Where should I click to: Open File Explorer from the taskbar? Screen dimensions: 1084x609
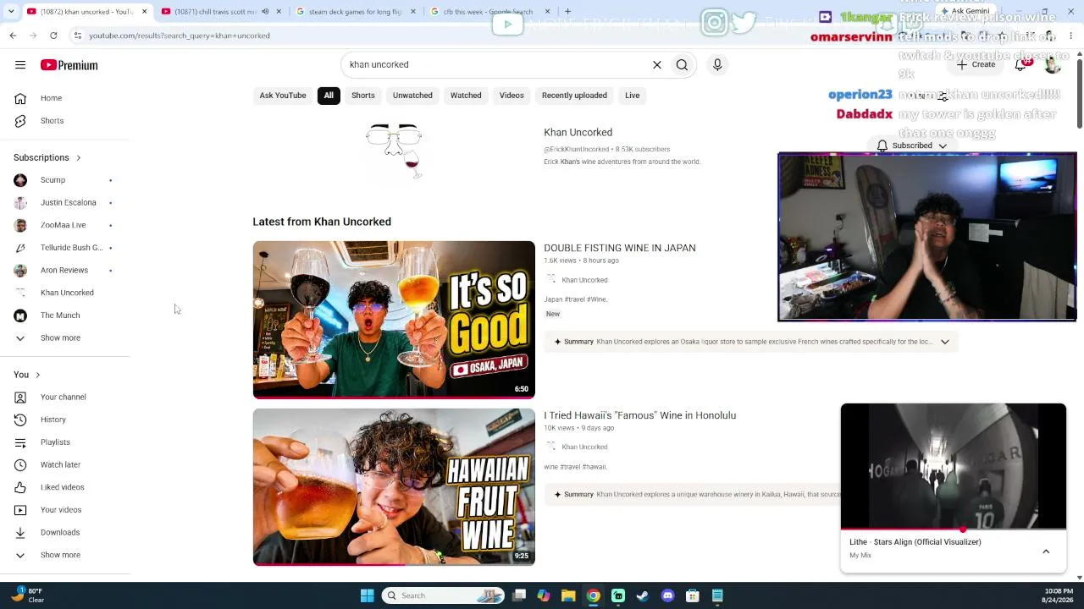[x=568, y=595]
